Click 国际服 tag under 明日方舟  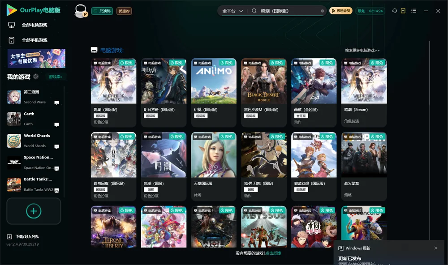pyautogui.click(x=151, y=115)
